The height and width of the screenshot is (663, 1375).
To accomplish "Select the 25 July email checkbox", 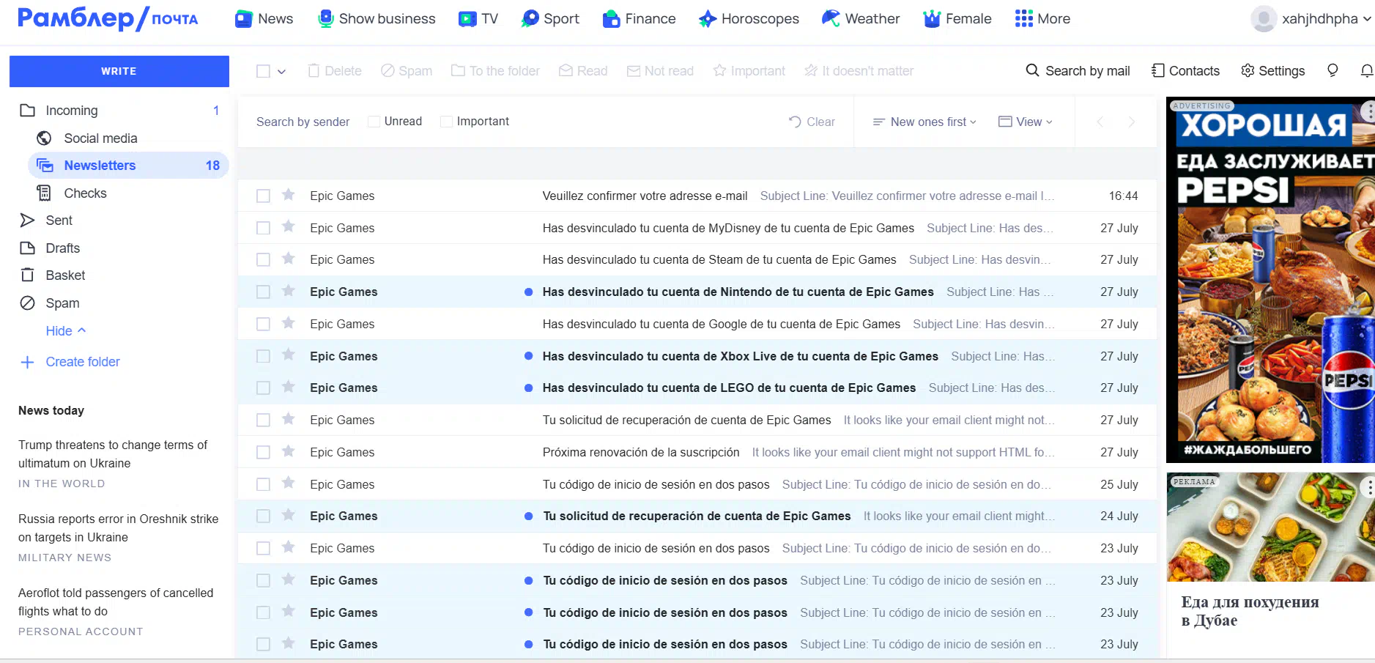I will 263,484.
